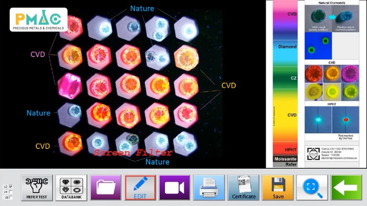Go back using the green arrow
The height and width of the screenshot is (206, 367).
(346, 187)
